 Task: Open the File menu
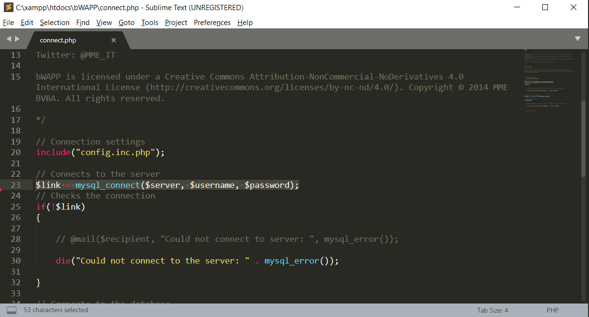(x=8, y=23)
